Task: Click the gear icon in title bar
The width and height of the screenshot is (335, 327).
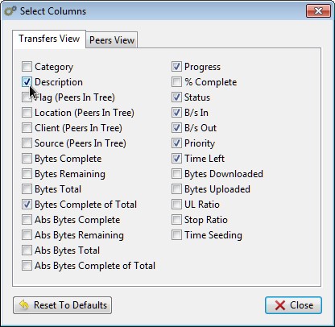Action: pos(10,11)
